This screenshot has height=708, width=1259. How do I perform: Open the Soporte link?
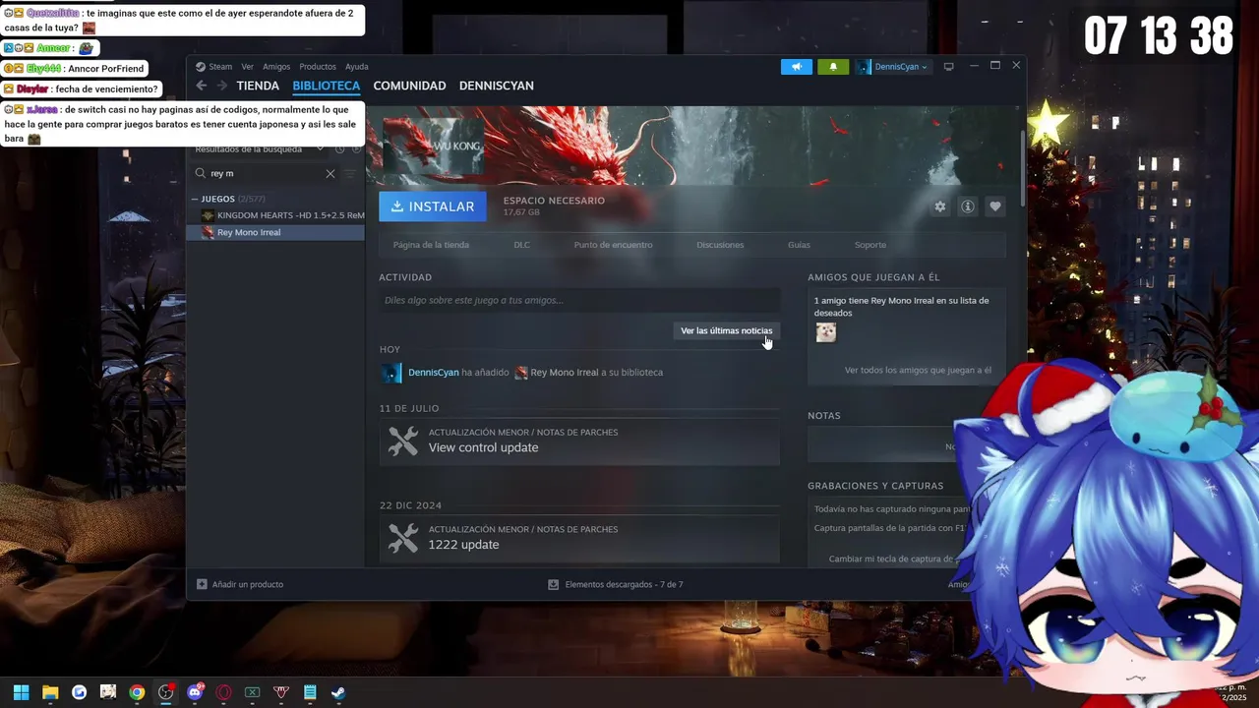coord(870,245)
